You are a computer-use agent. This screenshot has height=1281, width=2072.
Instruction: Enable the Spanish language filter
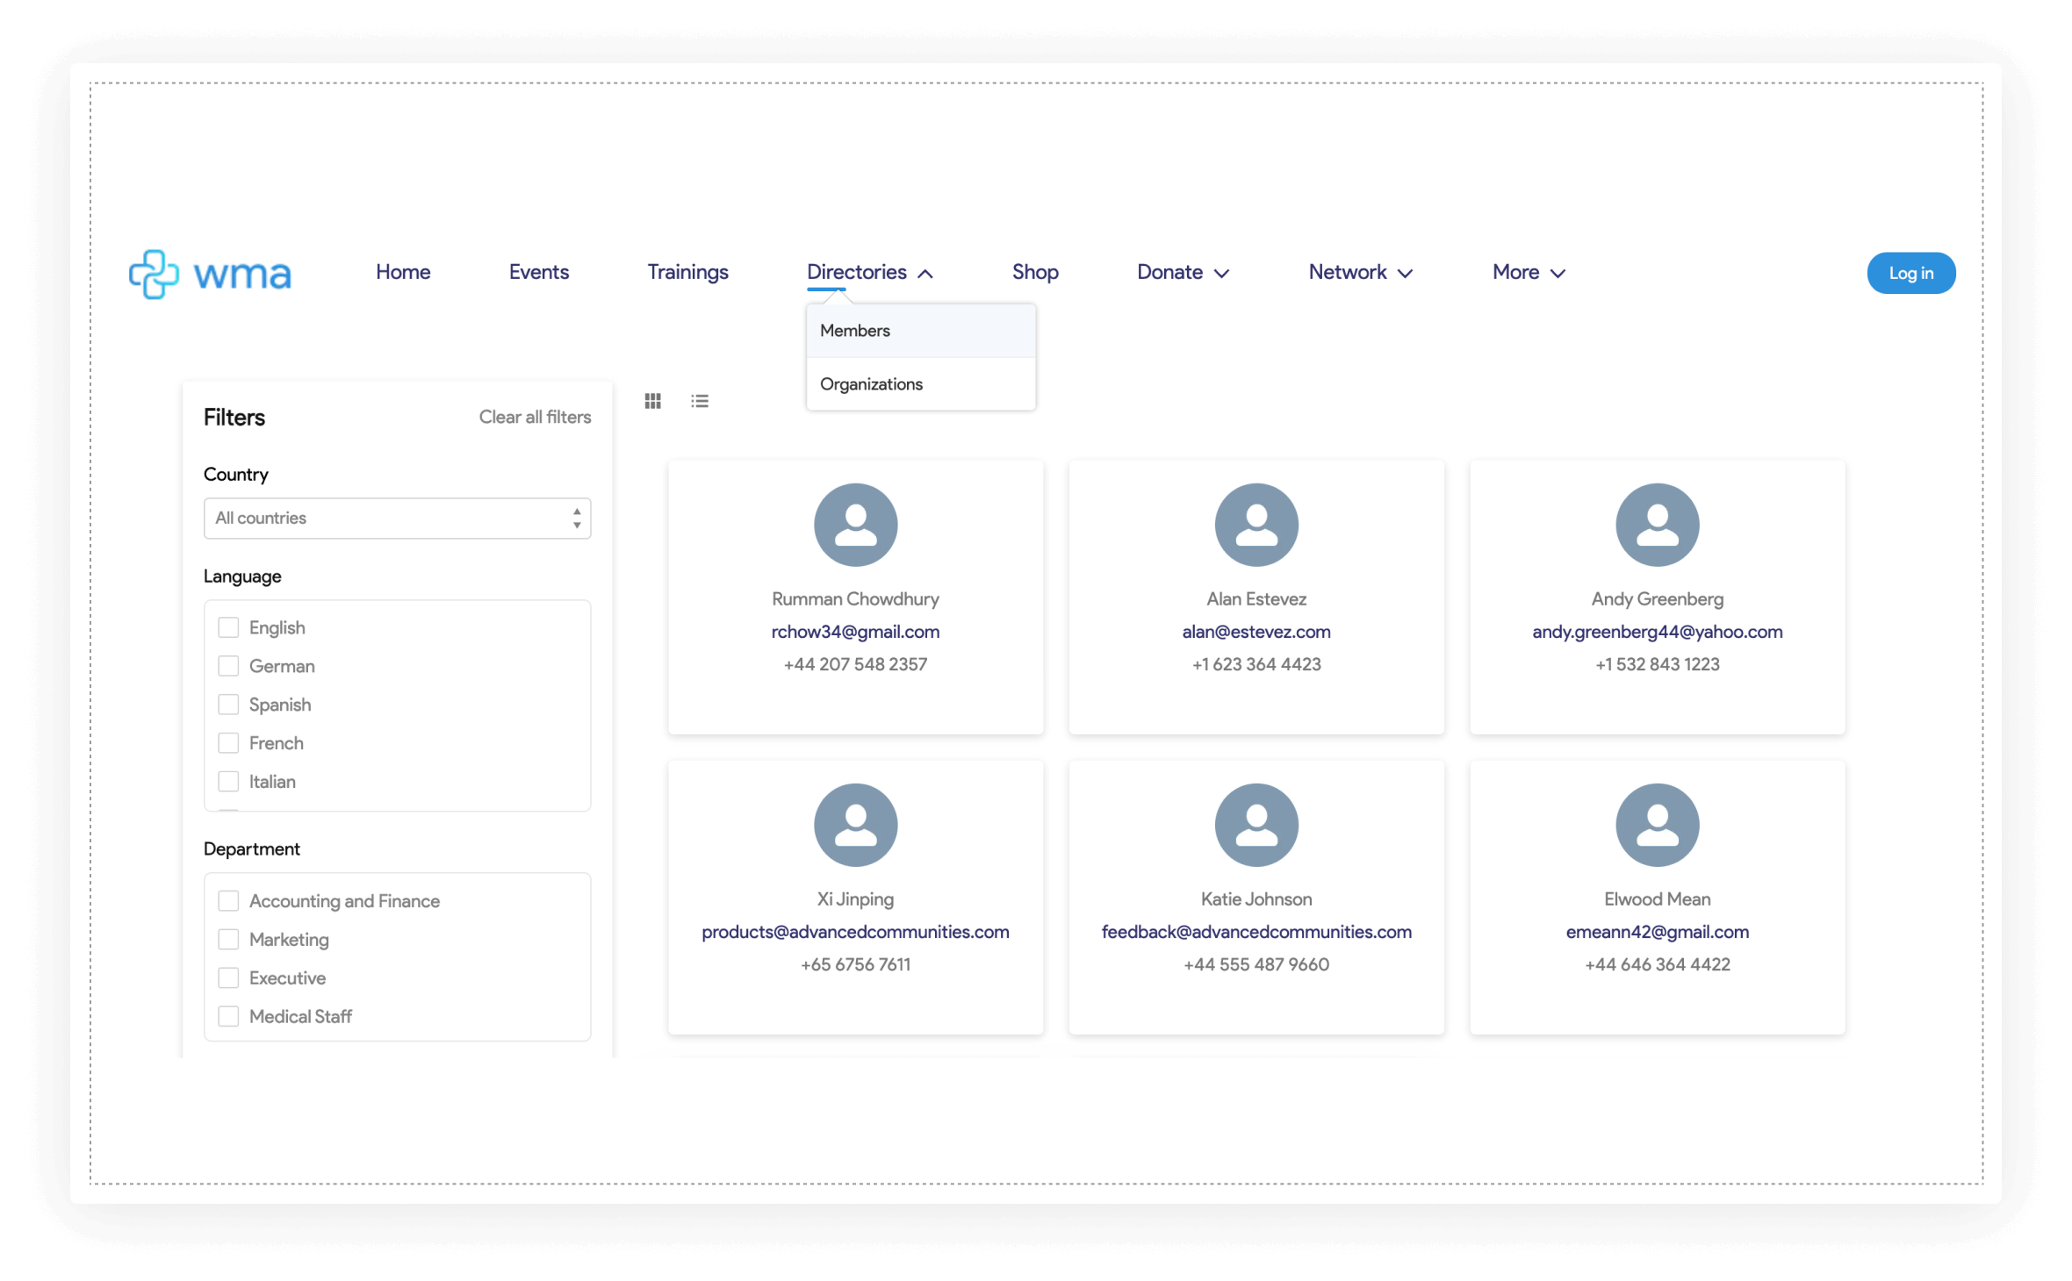point(228,704)
